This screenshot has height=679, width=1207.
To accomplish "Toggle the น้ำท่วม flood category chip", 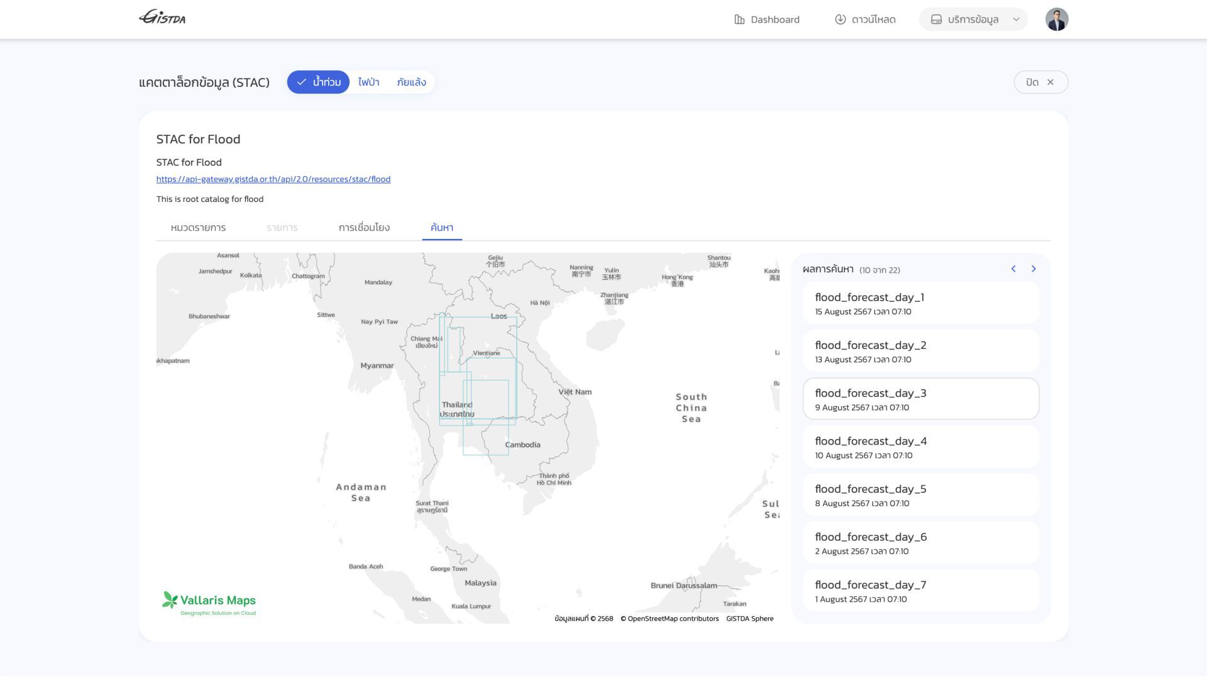I will 318,82.
